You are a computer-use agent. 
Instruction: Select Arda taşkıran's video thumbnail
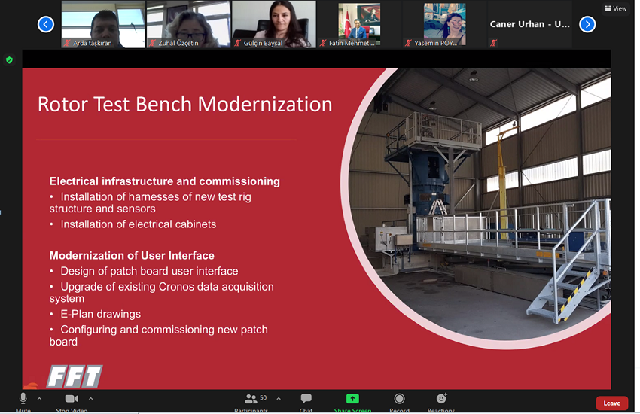[103, 24]
